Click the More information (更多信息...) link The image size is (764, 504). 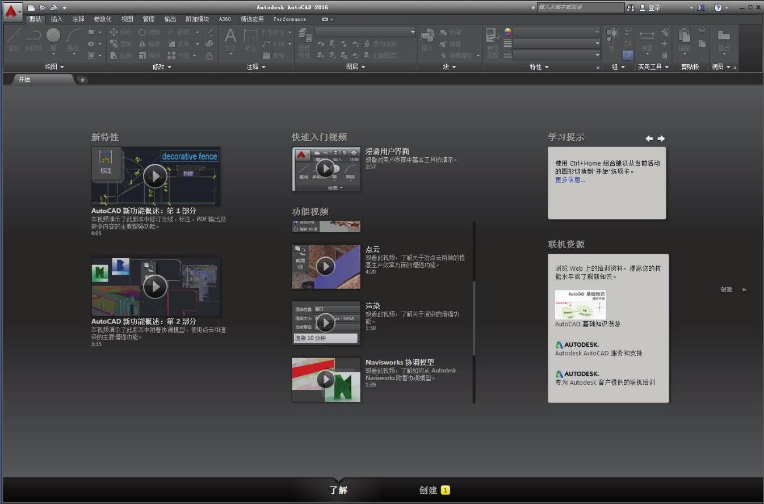tap(570, 180)
